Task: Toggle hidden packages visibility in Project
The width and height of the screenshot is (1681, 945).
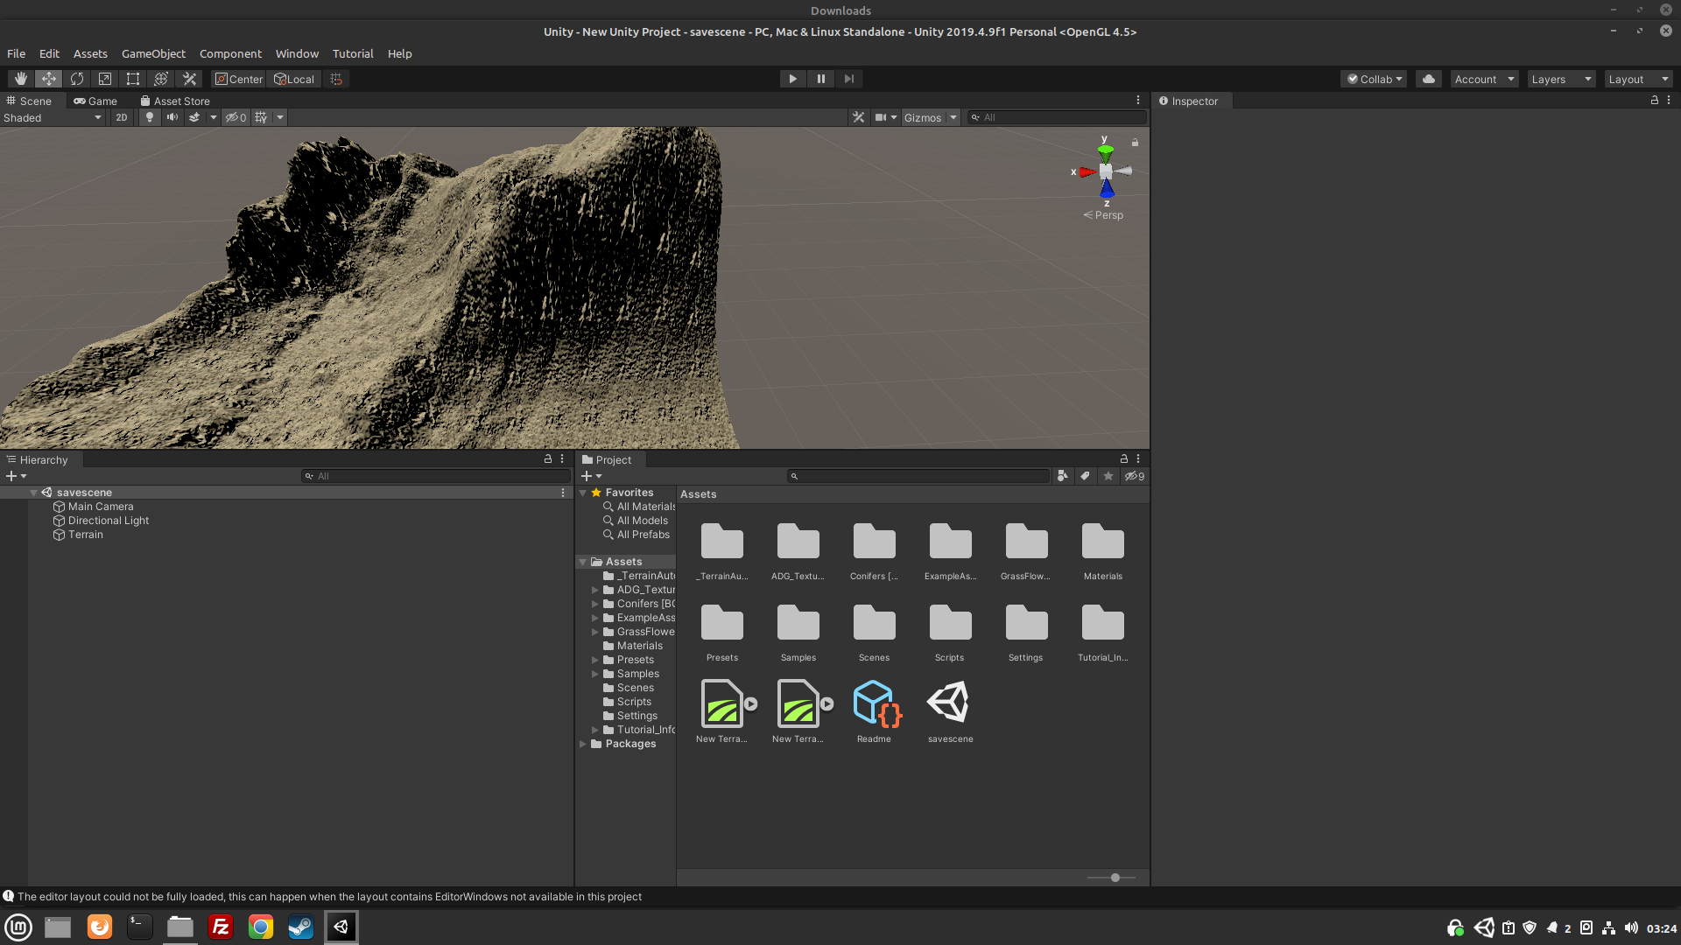Action: pos(1135,476)
